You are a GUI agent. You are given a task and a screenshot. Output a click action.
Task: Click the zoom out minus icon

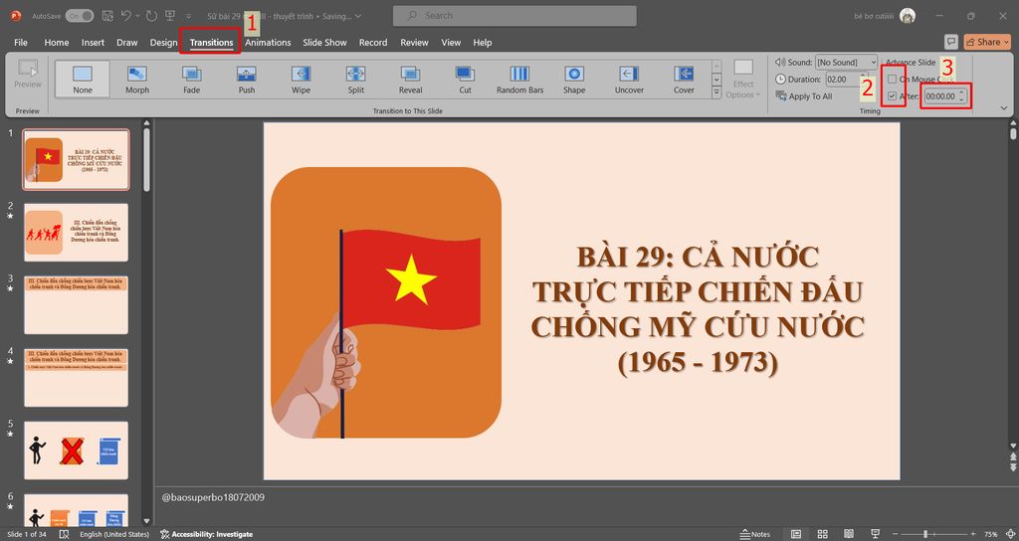pos(896,534)
